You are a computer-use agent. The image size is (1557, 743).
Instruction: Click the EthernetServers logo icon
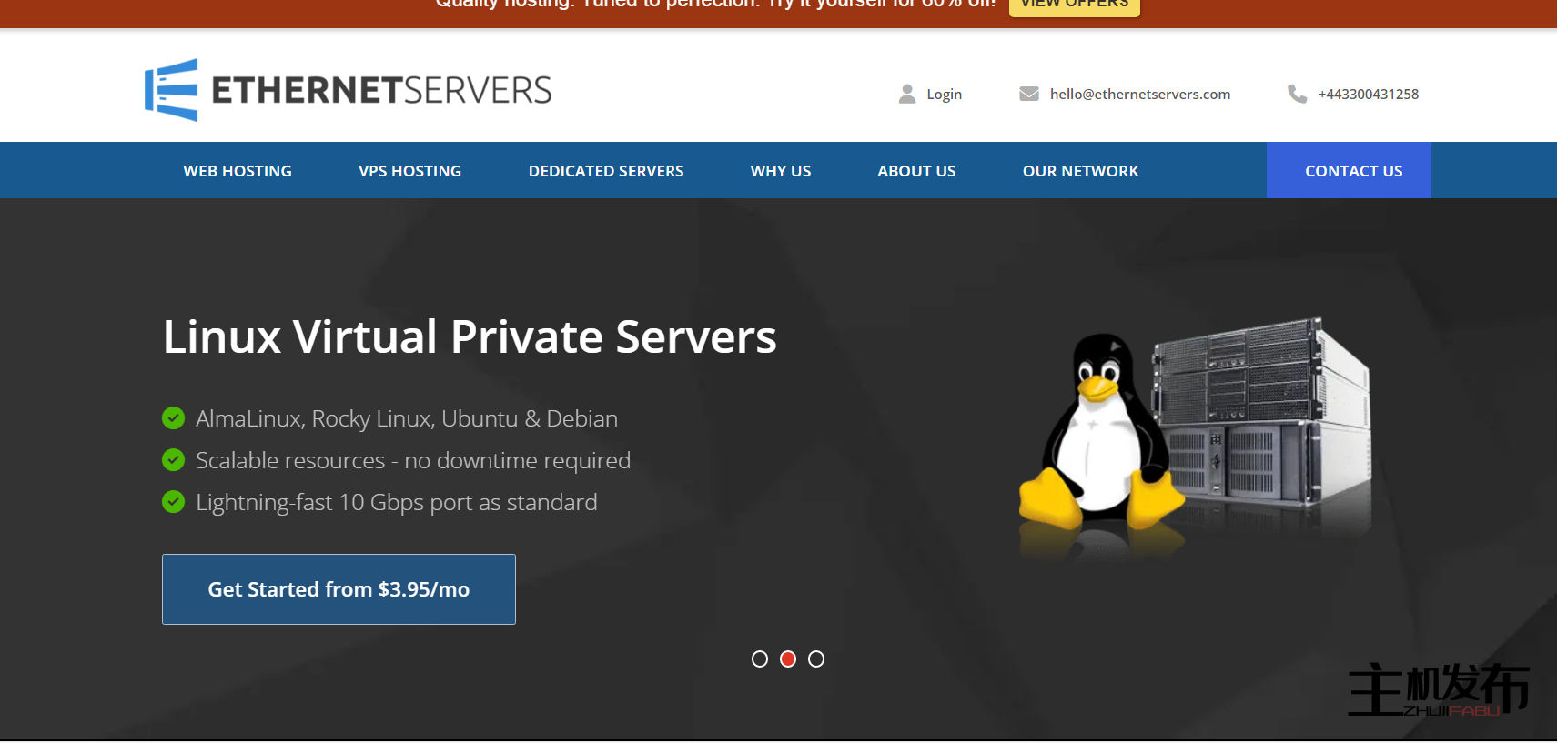(x=171, y=90)
